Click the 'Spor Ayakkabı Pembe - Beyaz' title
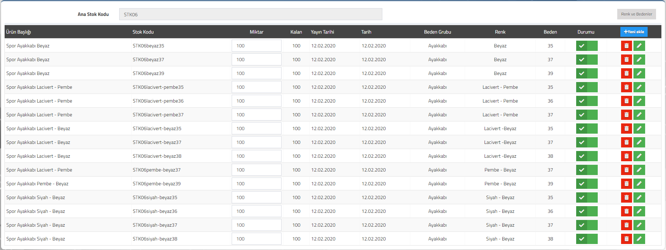The height and width of the screenshot is (250, 666). point(37,184)
